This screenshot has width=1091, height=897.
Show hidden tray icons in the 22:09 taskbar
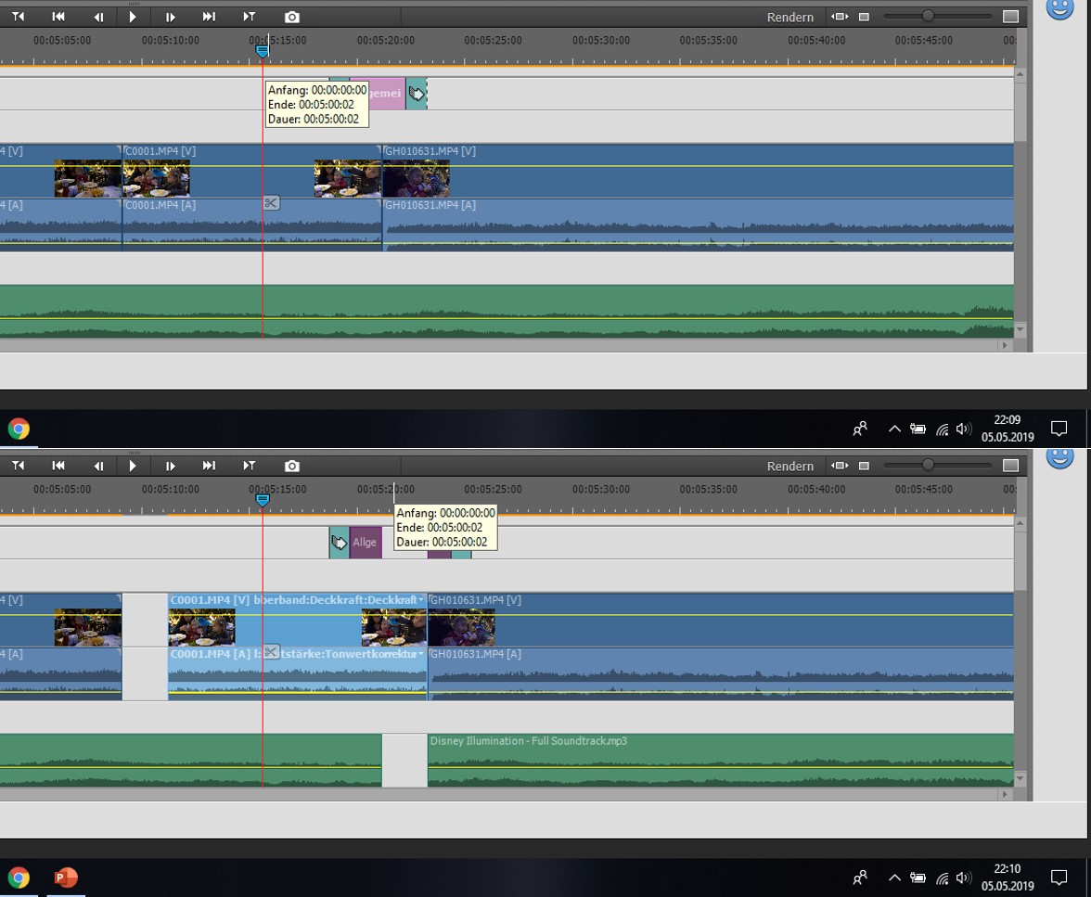[x=894, y=429]
